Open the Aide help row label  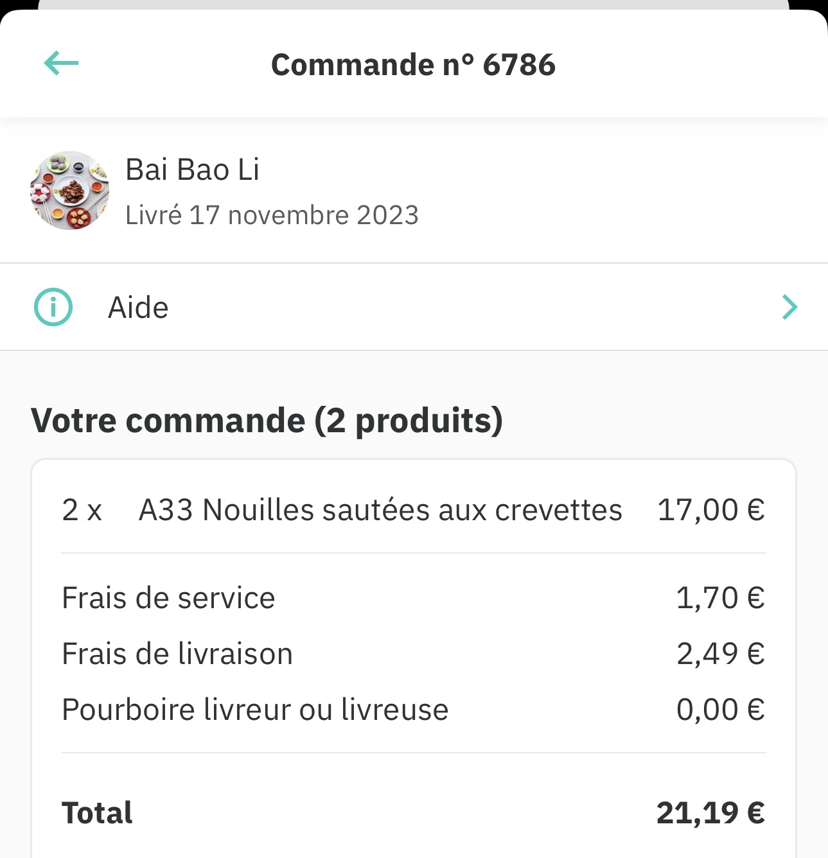[x=138, y=308]
